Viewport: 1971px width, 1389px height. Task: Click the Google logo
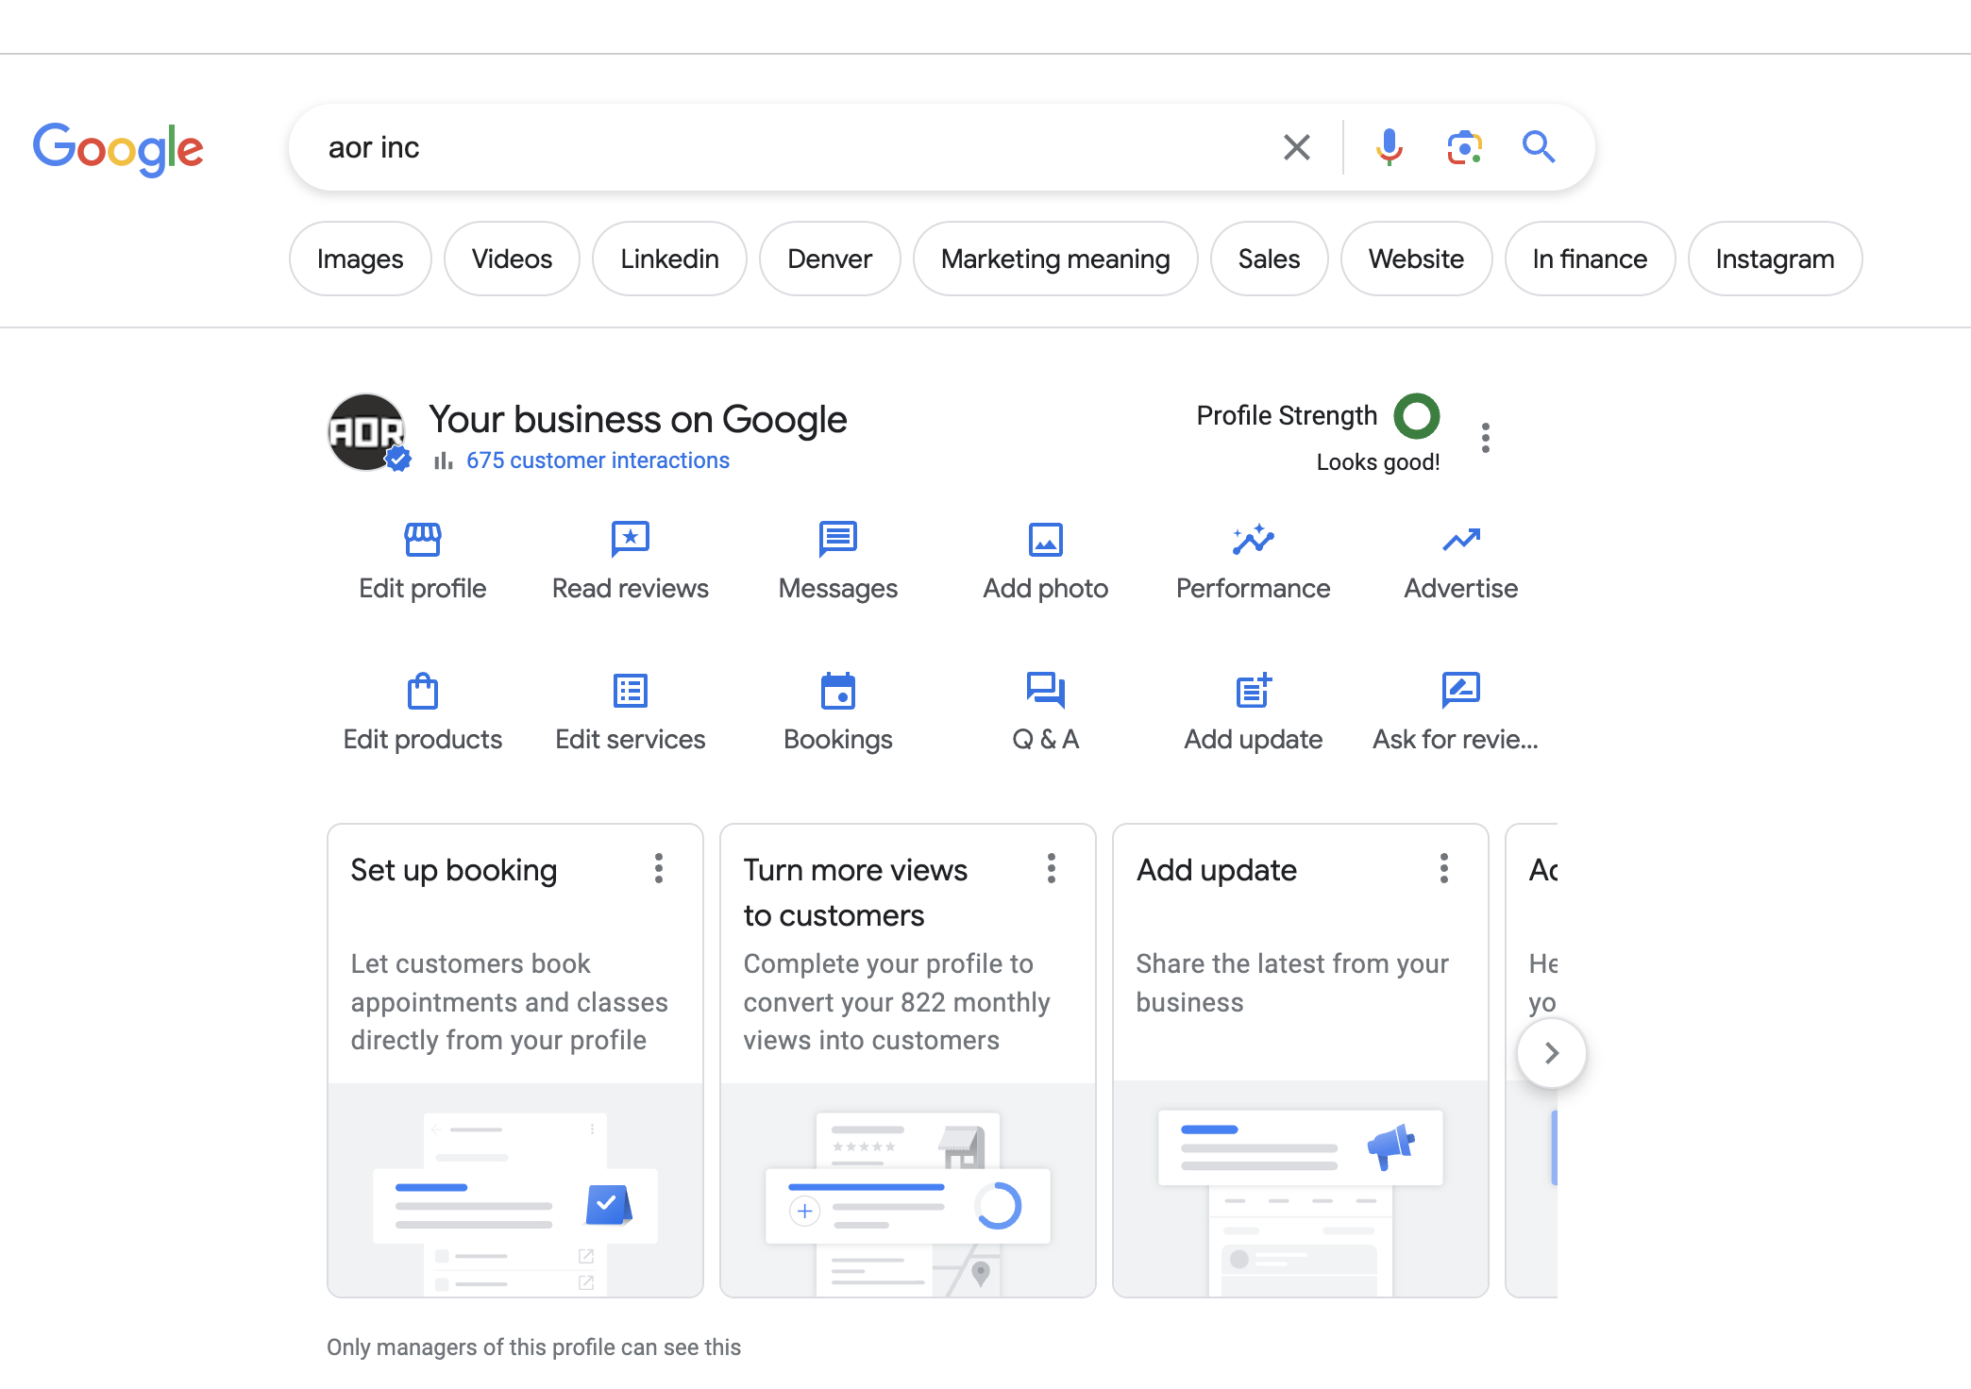point(118,148)
